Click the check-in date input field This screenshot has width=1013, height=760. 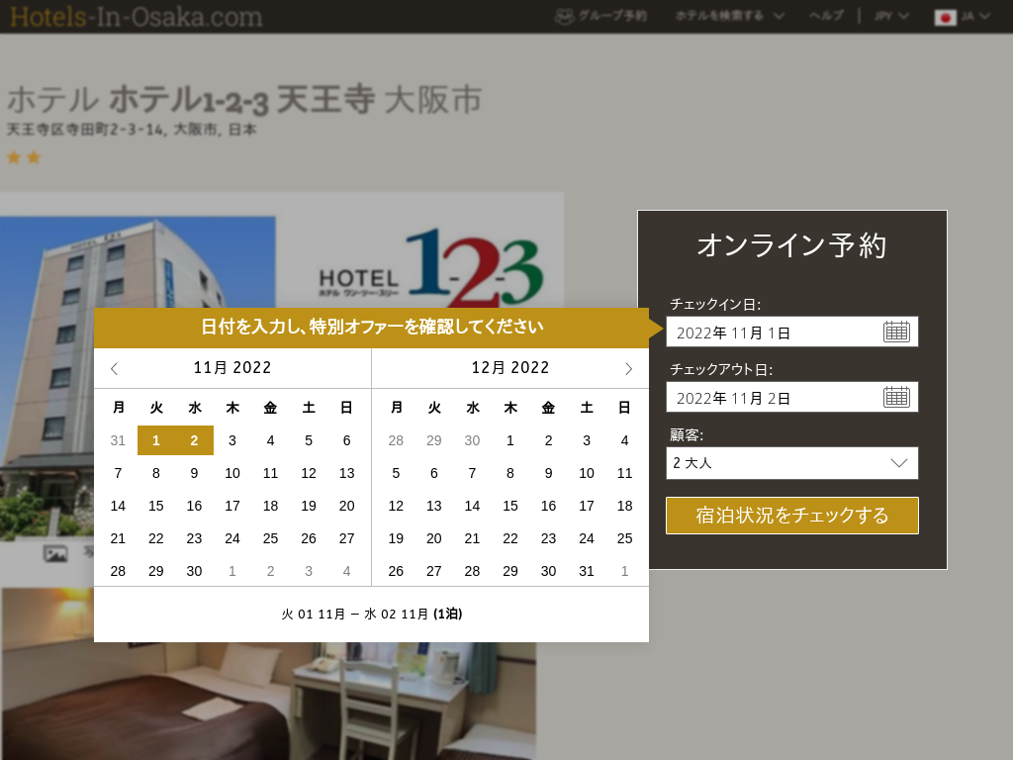click(792, 332)
